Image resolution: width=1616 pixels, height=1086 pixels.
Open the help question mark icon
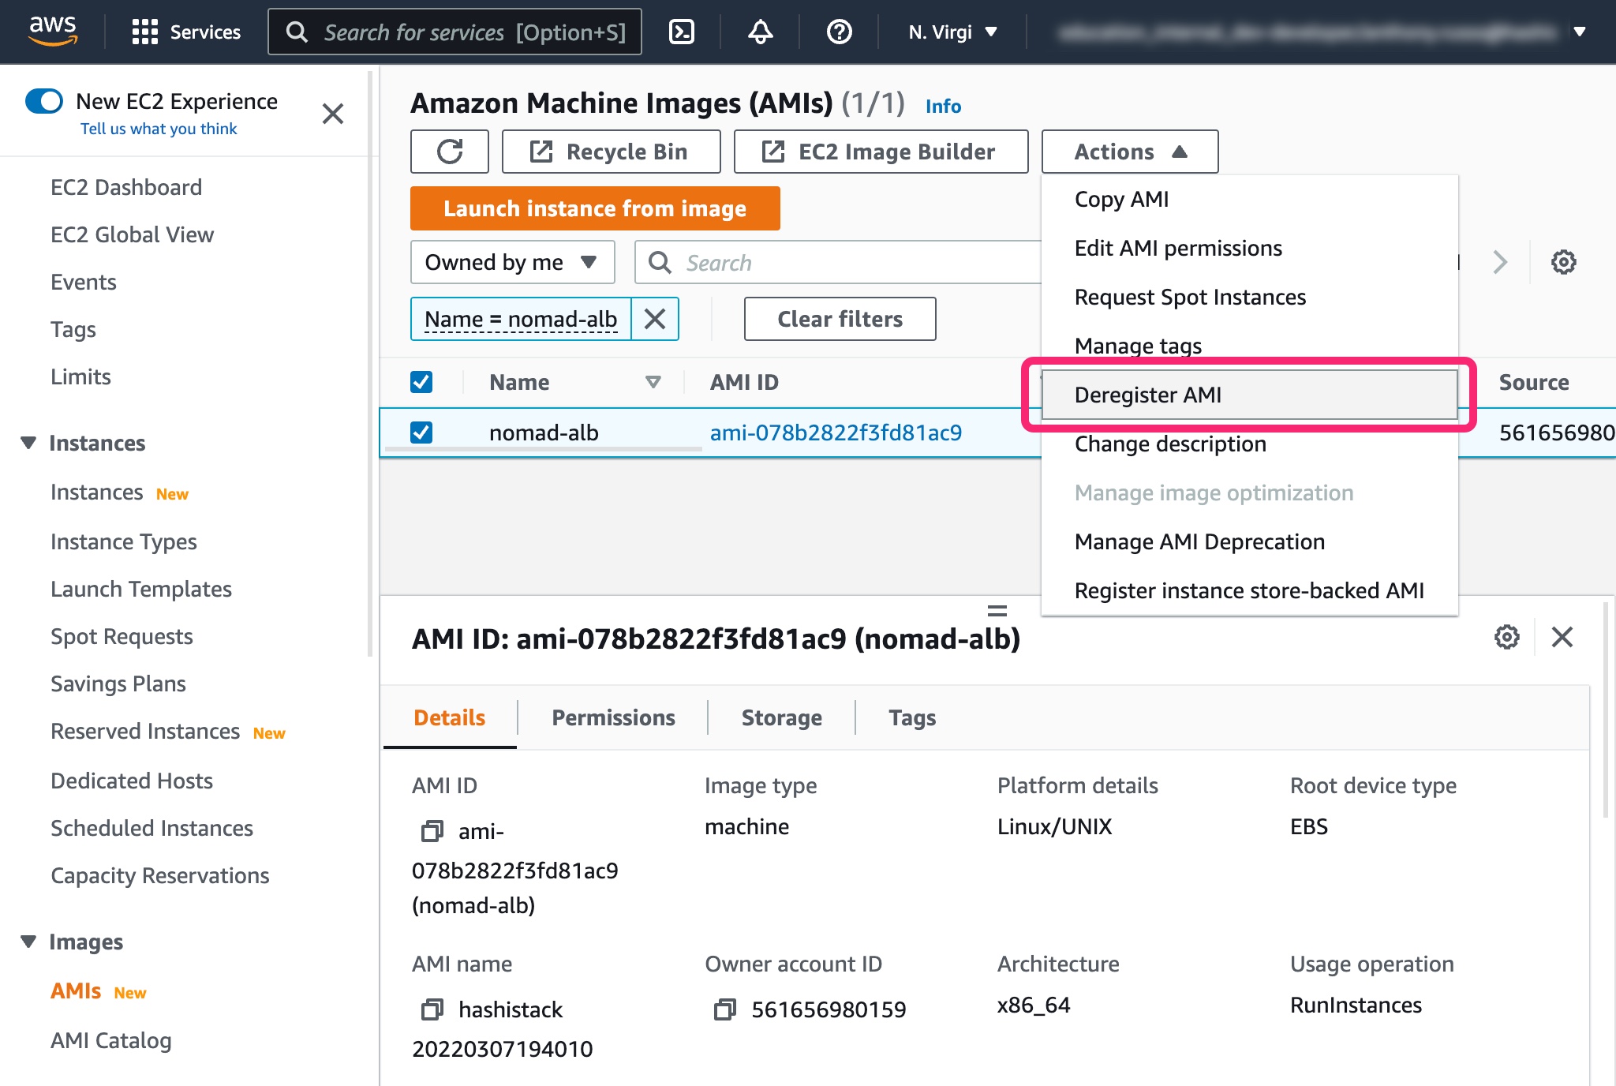coord(839,32)
